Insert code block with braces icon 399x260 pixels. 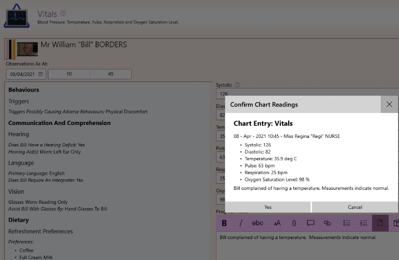(294, 223)
